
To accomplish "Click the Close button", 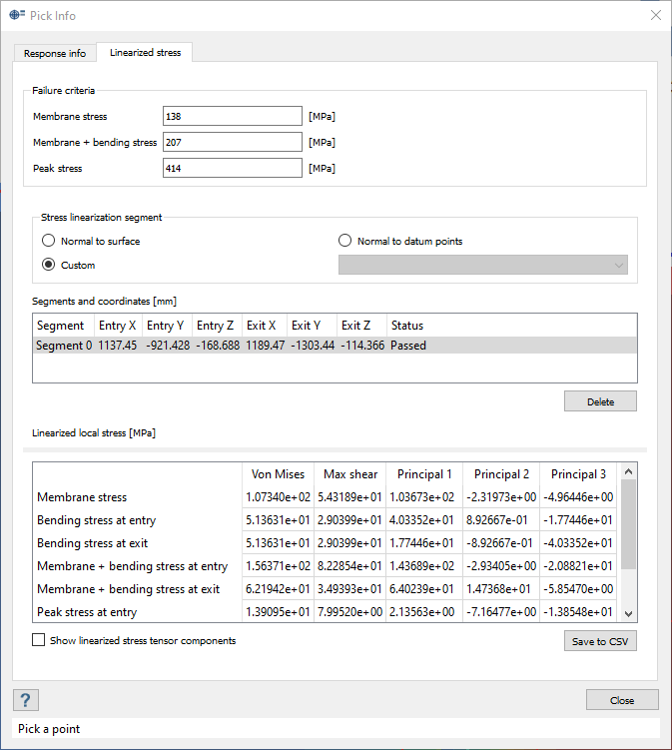I will coord(621,700).
